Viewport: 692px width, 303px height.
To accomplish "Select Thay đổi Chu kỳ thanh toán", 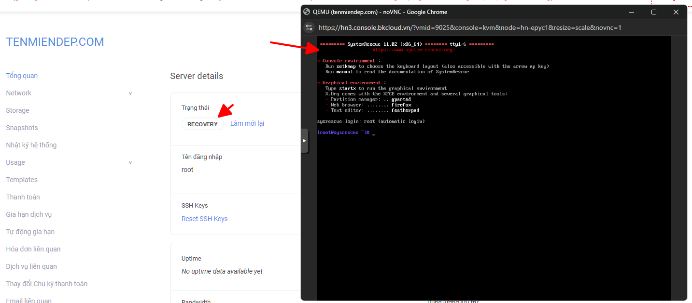I will [x=47, y=284].
